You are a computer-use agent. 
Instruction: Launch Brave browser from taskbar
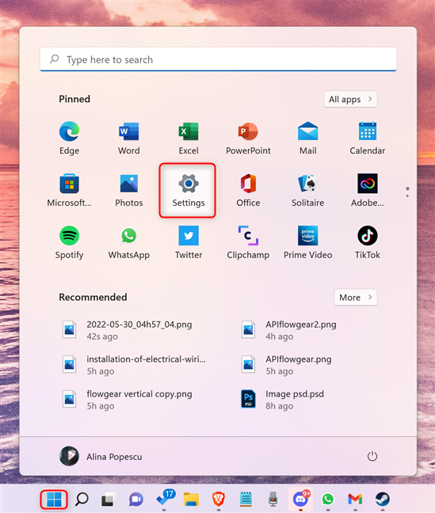219,500
